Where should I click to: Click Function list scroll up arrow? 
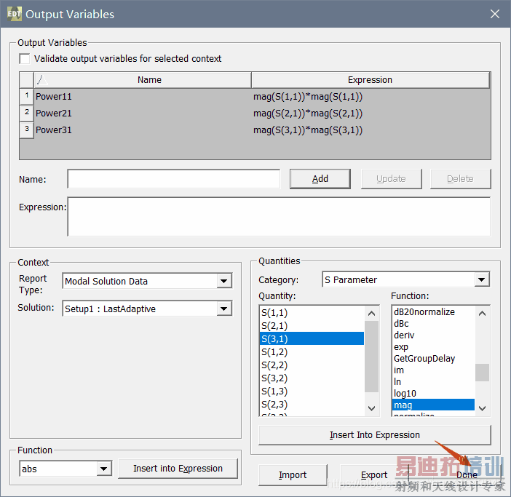(483, 314)
